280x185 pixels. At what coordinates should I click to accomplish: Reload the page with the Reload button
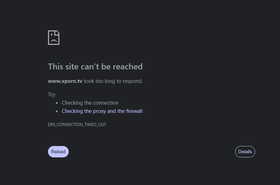click(x=58, y=152)
